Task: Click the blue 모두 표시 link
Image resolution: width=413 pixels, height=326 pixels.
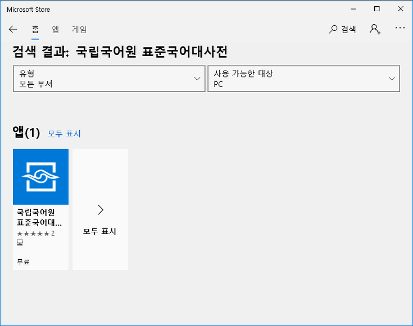Action: [x=64, y=134]
